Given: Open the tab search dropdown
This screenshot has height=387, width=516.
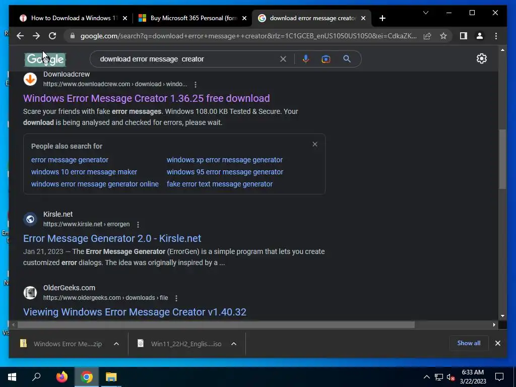Looking at the screenshot, I should (x=425, y=13).
